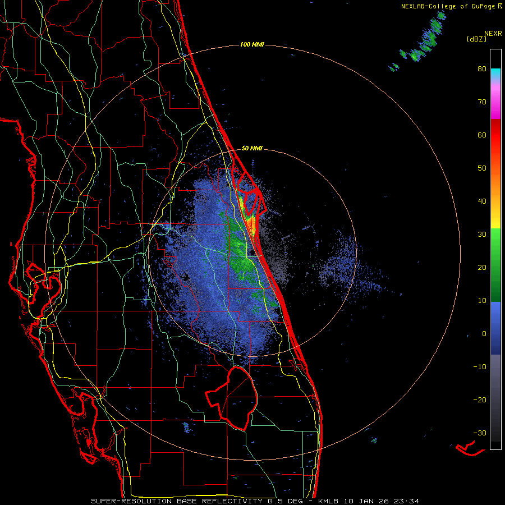Click the 60 value on the dBZ scale
This screenshot has height=505, width=505.
click(x=482, y=135)
